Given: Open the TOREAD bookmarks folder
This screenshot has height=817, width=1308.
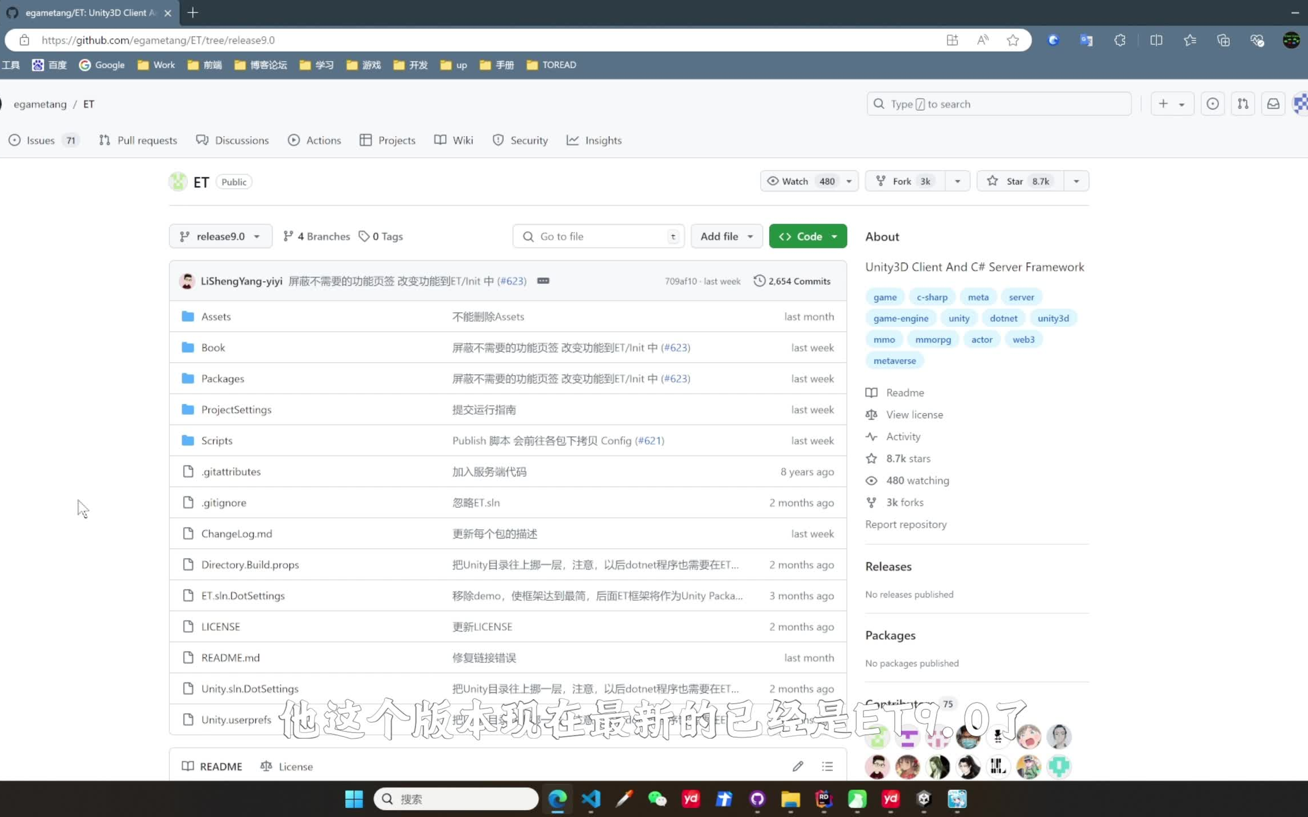Looking at the screenshot, I should pyautogui.click(x=551, y=65).
